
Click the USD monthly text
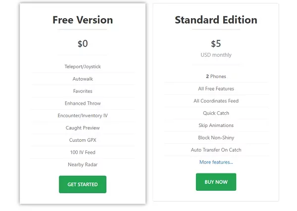click(x=216, y=55)
